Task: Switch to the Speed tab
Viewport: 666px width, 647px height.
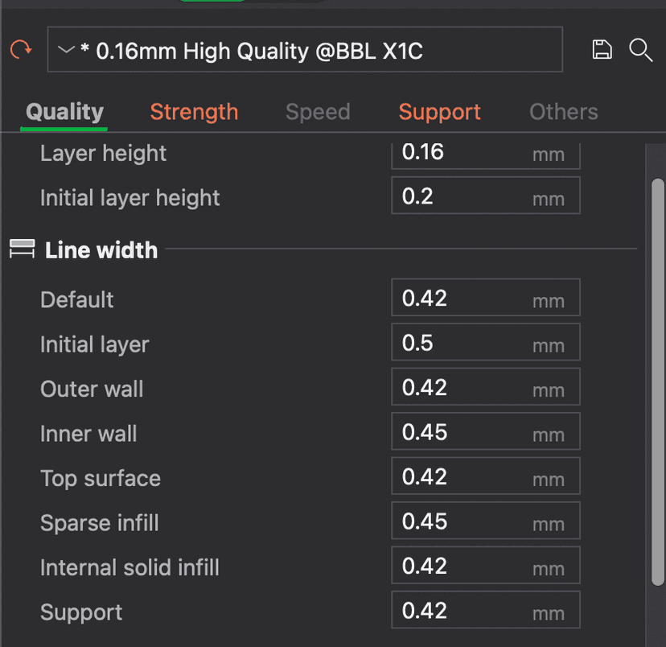Action: pos(318,112)
